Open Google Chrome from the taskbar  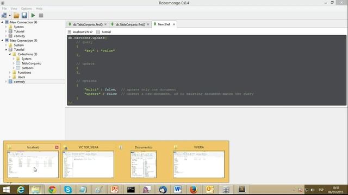coord(52,190)
